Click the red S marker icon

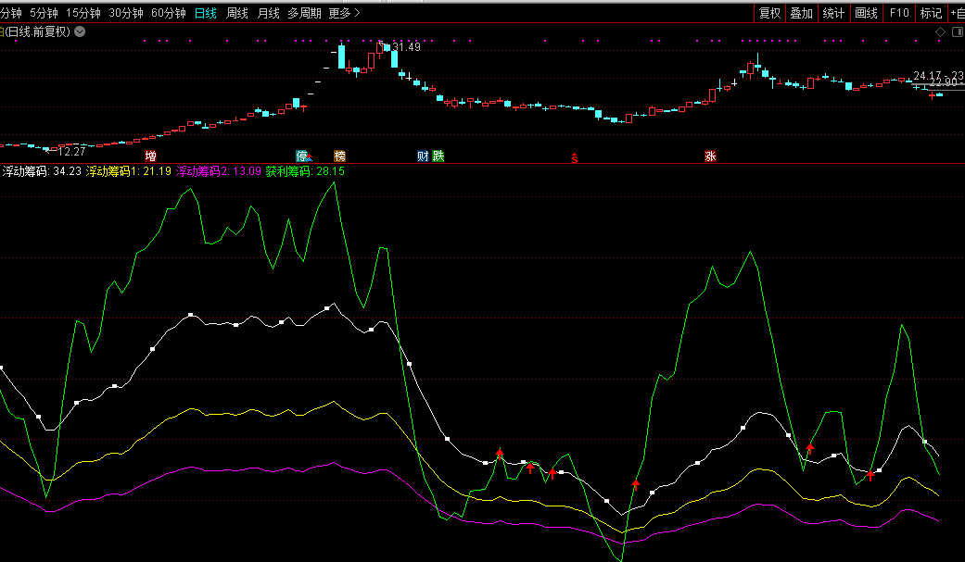click(x=575, y=157)
